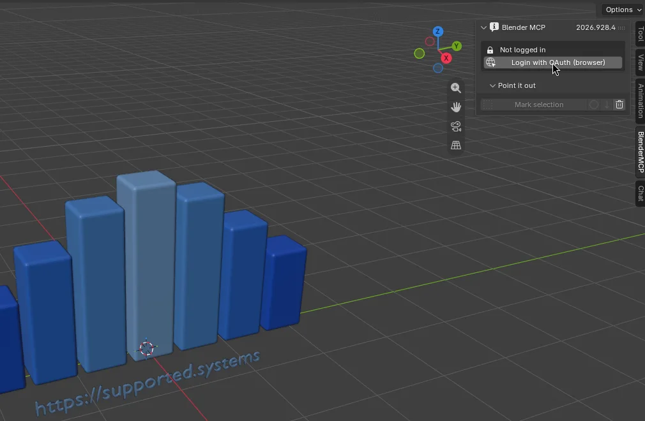Click the Blender MCP panel title
This screenshot has width=645, height=421.
point(523,27)
